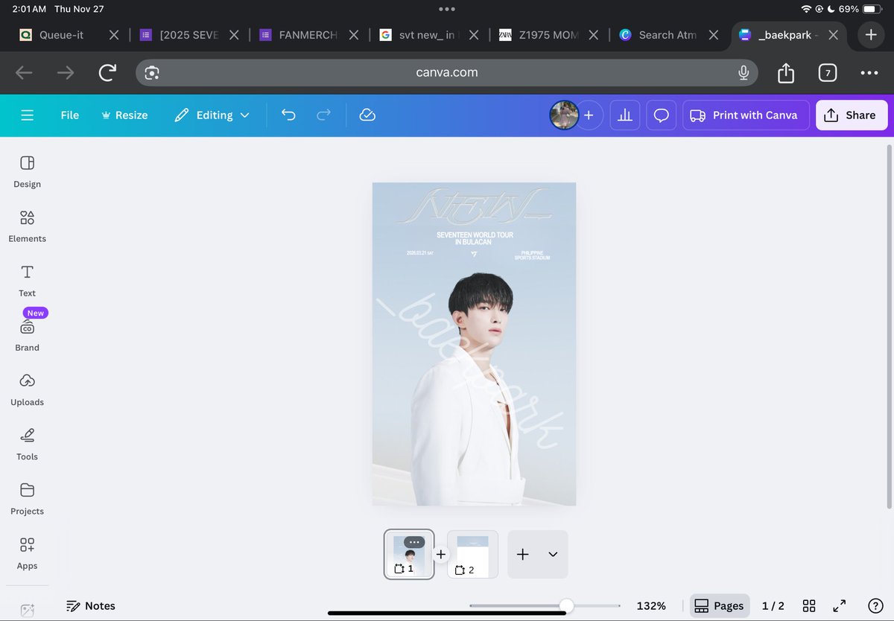Tap the microphone in address bar
Image resolution: width=894 pixels, height=621 pixels.
743,72
